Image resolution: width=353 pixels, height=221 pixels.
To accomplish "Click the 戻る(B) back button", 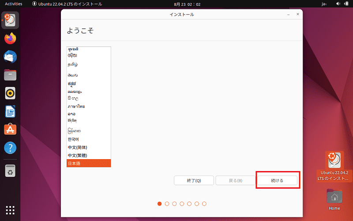I will pos(236,180).
